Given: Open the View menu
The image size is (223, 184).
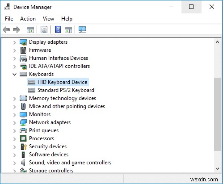Looking at the screenshot, I should tap(48, 19).
